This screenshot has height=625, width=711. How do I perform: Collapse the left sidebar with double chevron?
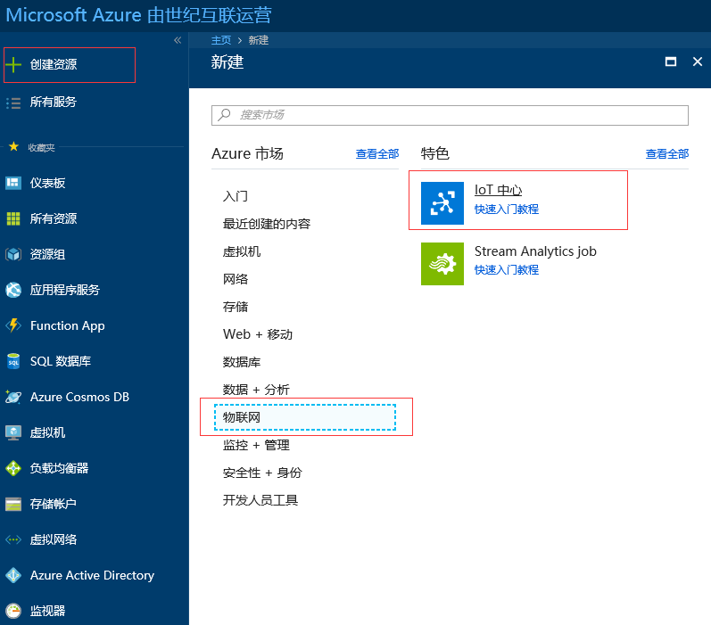pos(178,40)
